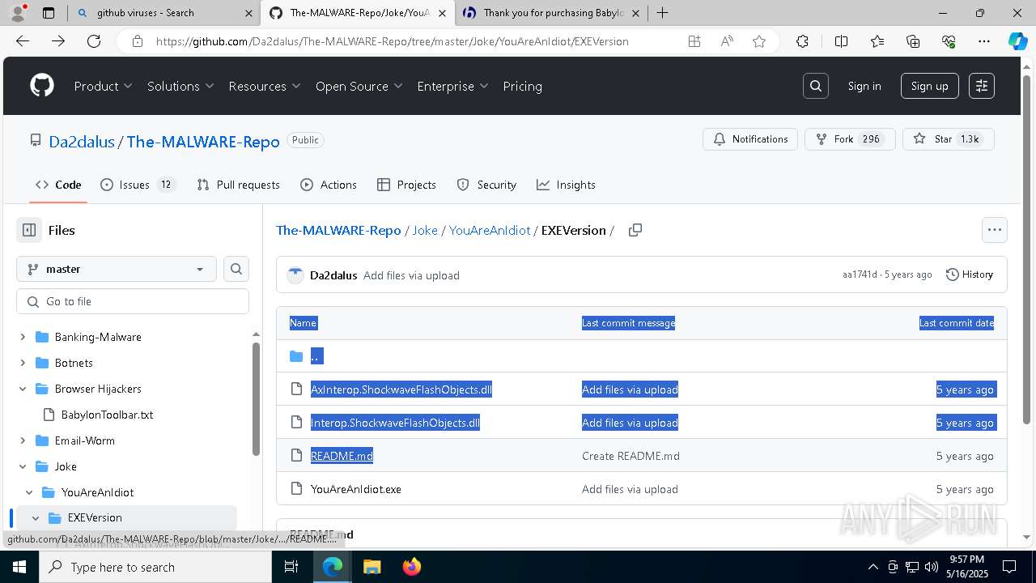Open the Split screen icon in Edge toolbar

(x=841, y=41)
